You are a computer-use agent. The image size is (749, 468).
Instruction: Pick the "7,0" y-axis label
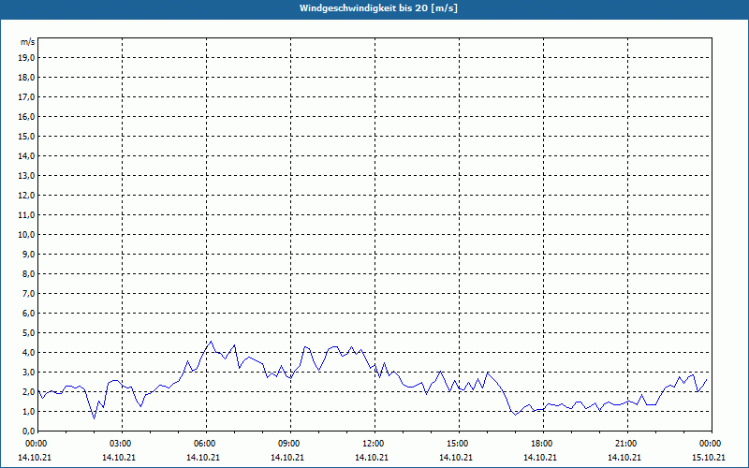click(x=28, y=293)
